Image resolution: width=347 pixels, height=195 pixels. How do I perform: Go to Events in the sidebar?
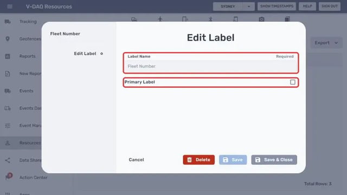pos(27,91)
